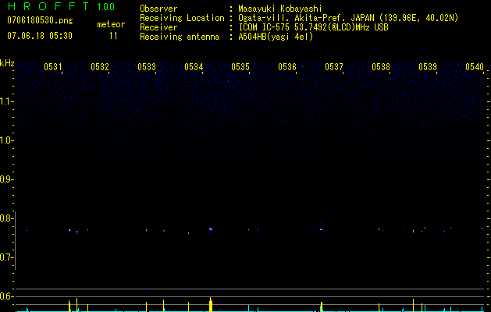Click the date stamp 07.06.18 05:30
Image resolution: width=491 pixels, height=312 pixels.
pyautogui.click(x=40, y=36)
